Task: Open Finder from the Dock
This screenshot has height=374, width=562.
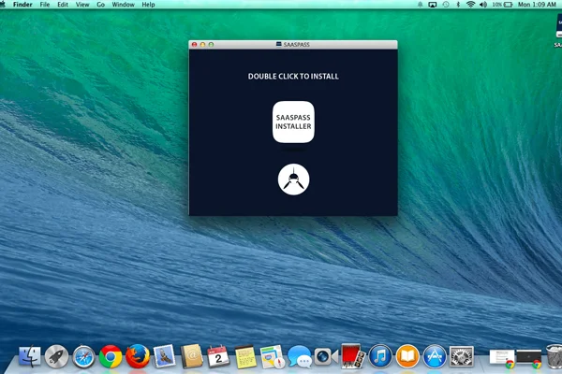Action: pos(30,356)
